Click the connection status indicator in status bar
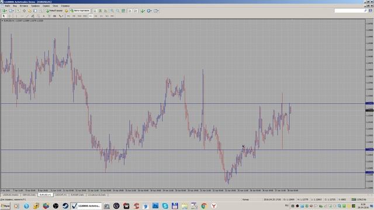 click(359, 199)
